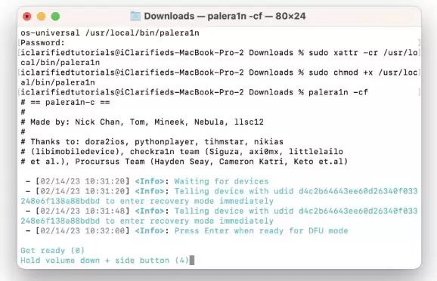The width and height of the screenshot is (437, 281).
Task: Click the 'Password:' prompt line
Action: (42, 42)
